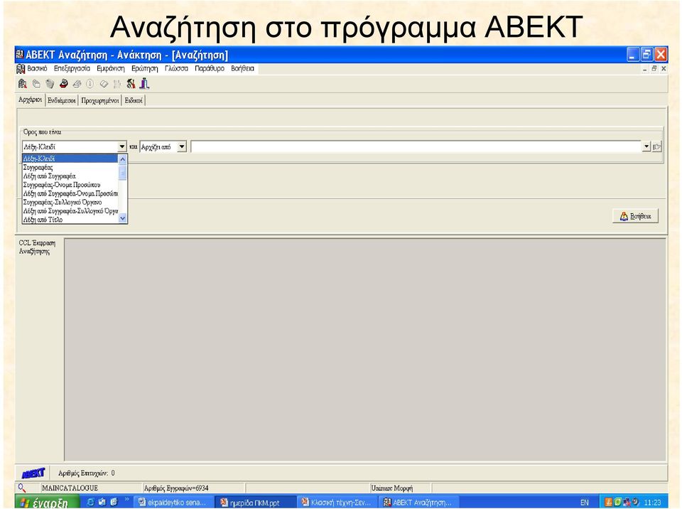This screenshot has height=509, width=682.
Task: Click the dropdown list scrollbar thumb
Action: click(123, 172)
